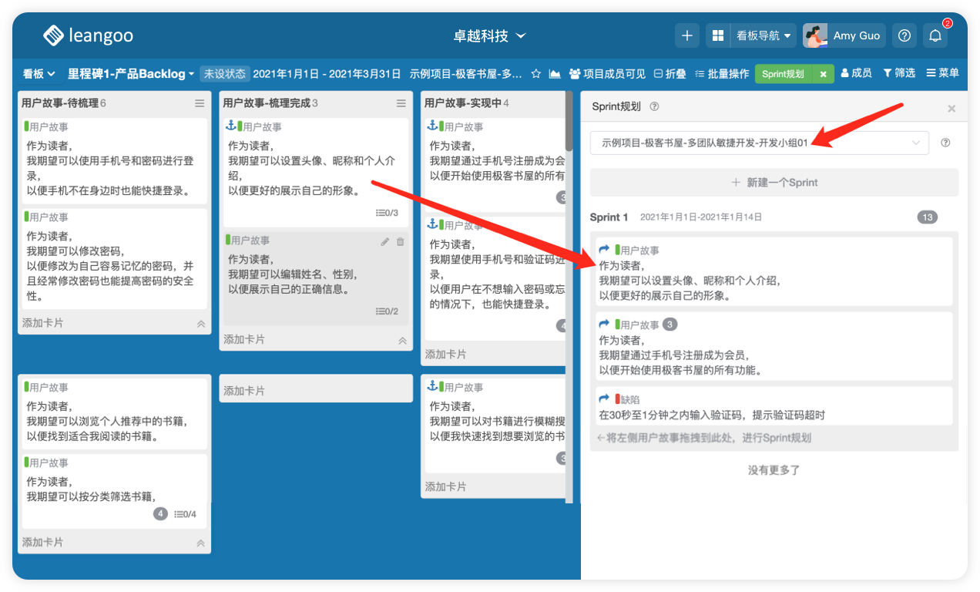The image size is (980, 592).
Task: Delete the selected card with trash icon
Action: point(400,241)
